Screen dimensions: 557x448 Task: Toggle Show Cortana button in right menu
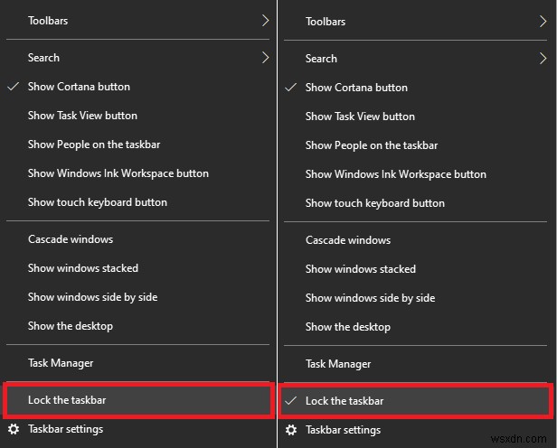(356, 88)
